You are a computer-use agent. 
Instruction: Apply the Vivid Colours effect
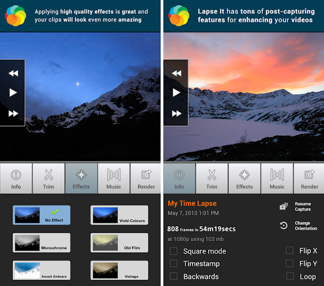coord(119,215)
